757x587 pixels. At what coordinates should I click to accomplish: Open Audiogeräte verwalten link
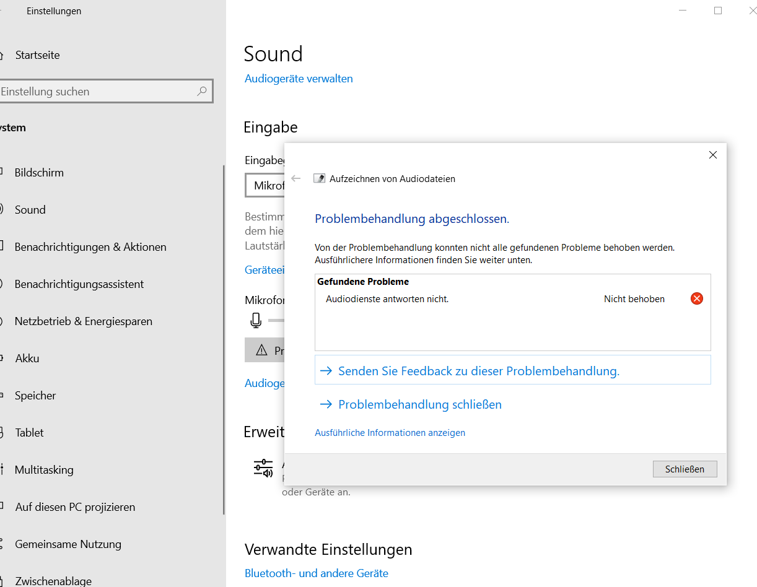tap(299, 79)
